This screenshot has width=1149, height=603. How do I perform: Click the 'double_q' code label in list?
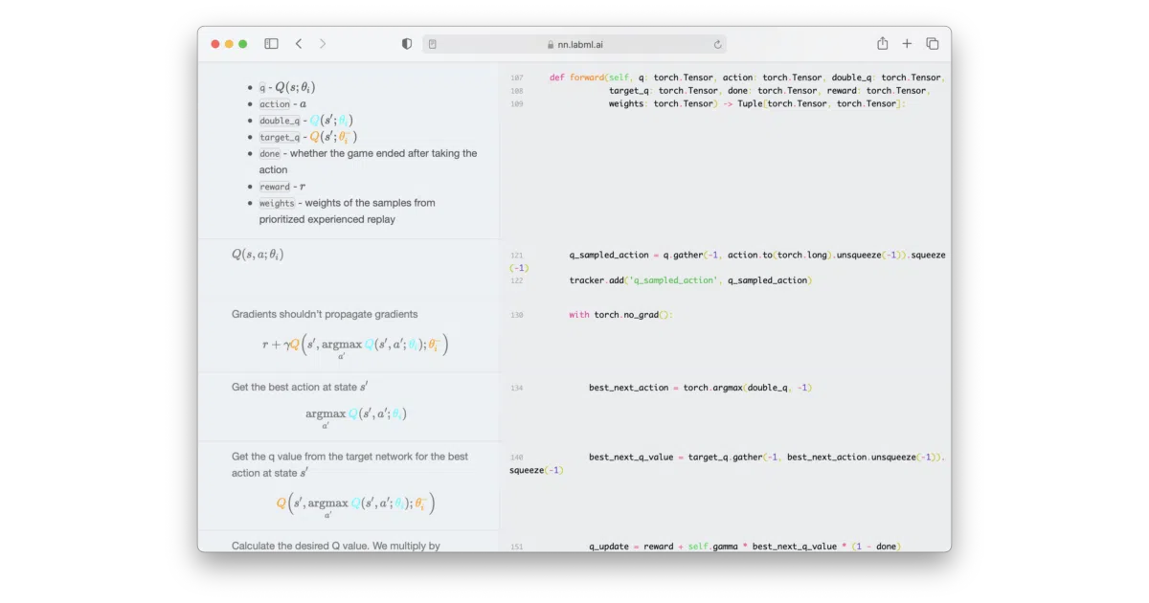click(280, 121)
